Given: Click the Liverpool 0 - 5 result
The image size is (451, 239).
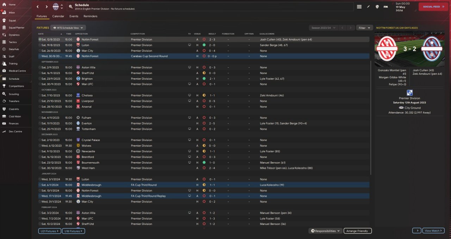Looking at the screenshot, I should coord(212,101).
